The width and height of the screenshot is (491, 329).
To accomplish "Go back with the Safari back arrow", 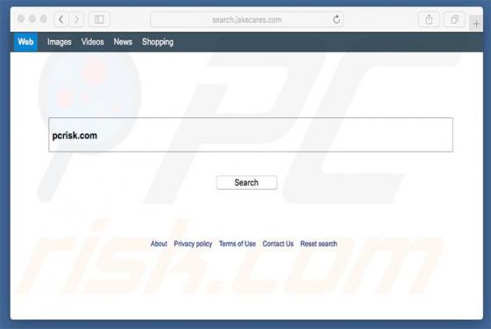I will pyautogui.click(x=61, y=19).
